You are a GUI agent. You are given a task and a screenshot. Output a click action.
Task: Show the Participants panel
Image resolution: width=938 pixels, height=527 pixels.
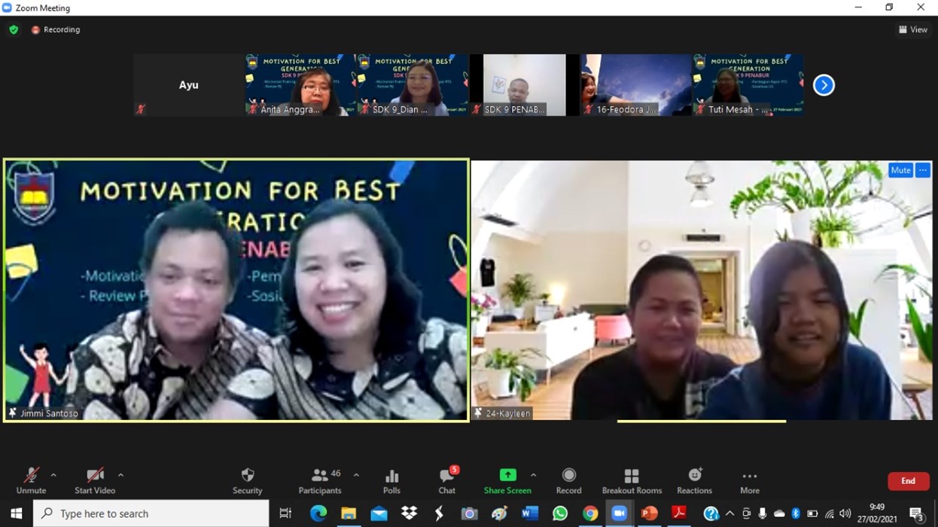pyautogui.click(x=320, y=480)
